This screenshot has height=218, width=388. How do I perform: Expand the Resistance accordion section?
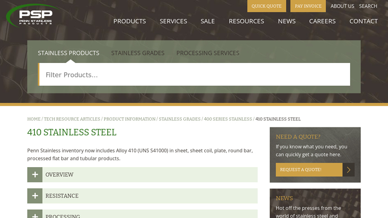(142, 196)
